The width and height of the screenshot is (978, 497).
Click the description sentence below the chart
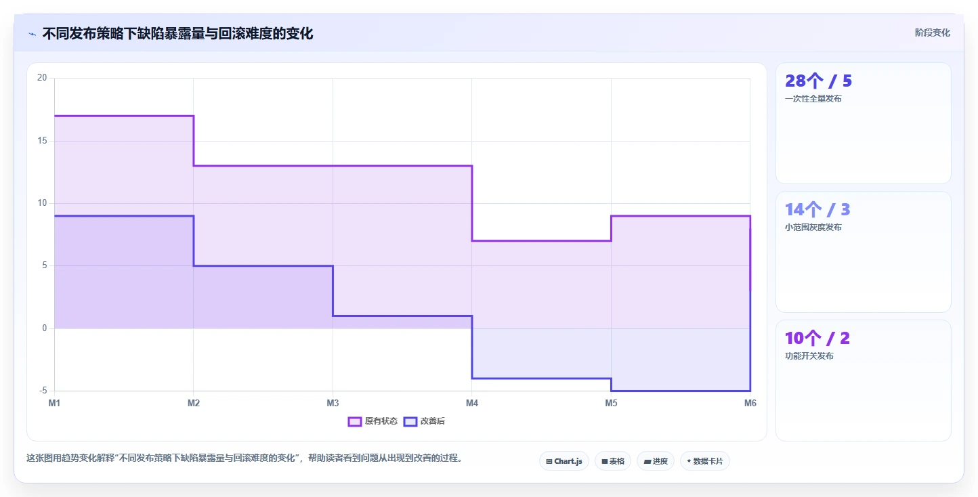[246, 458]
